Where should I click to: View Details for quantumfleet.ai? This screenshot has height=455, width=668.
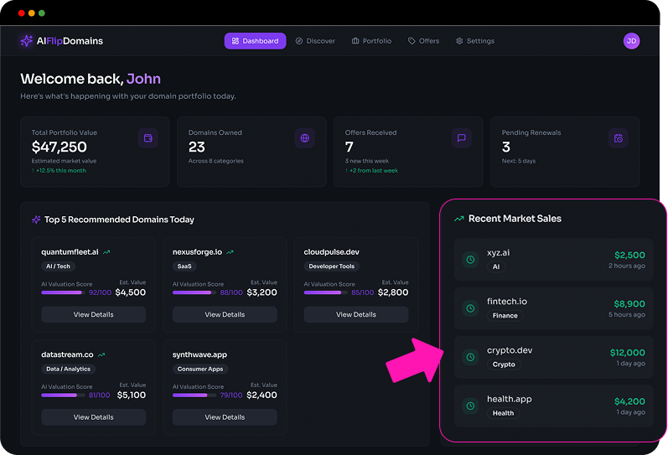(93, 315)
